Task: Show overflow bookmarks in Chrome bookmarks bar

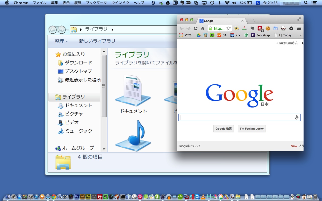Action: click(x=300, y=35)
